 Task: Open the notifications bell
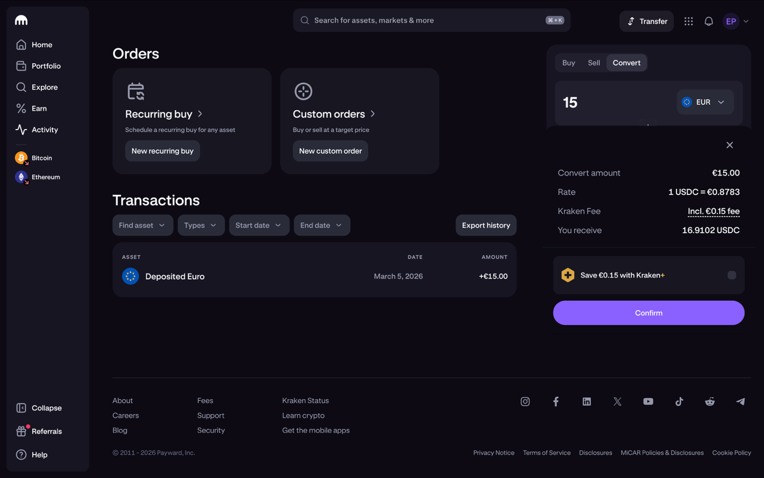click(x=709, y=21)
